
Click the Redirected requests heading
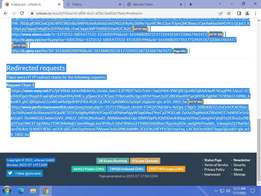point(36,68)
